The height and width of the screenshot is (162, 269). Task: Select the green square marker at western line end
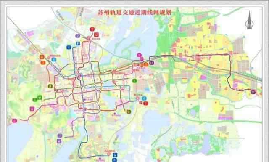point(40,97)
